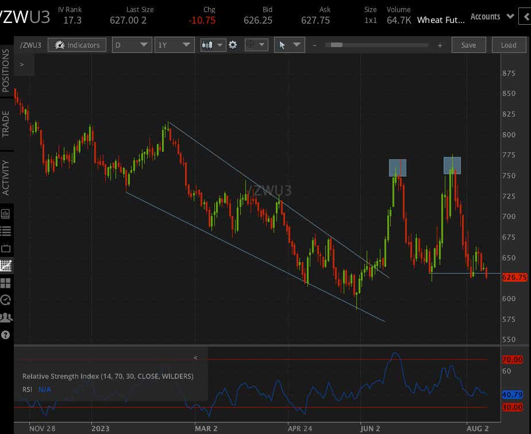Switch to the Positions side tab
The width and height of the screenshot is (531, 434).
coord(6,70)
